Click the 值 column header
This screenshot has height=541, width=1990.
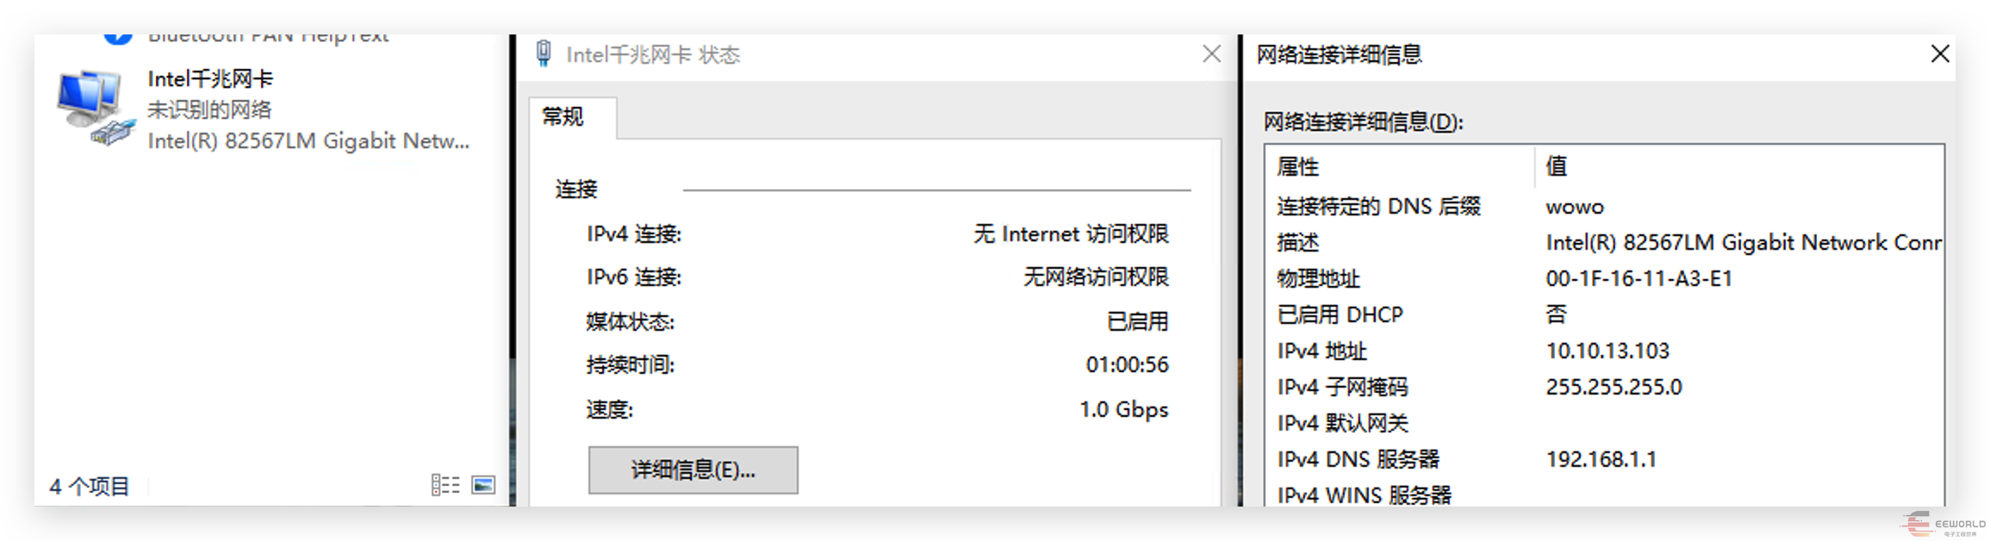1557,166
